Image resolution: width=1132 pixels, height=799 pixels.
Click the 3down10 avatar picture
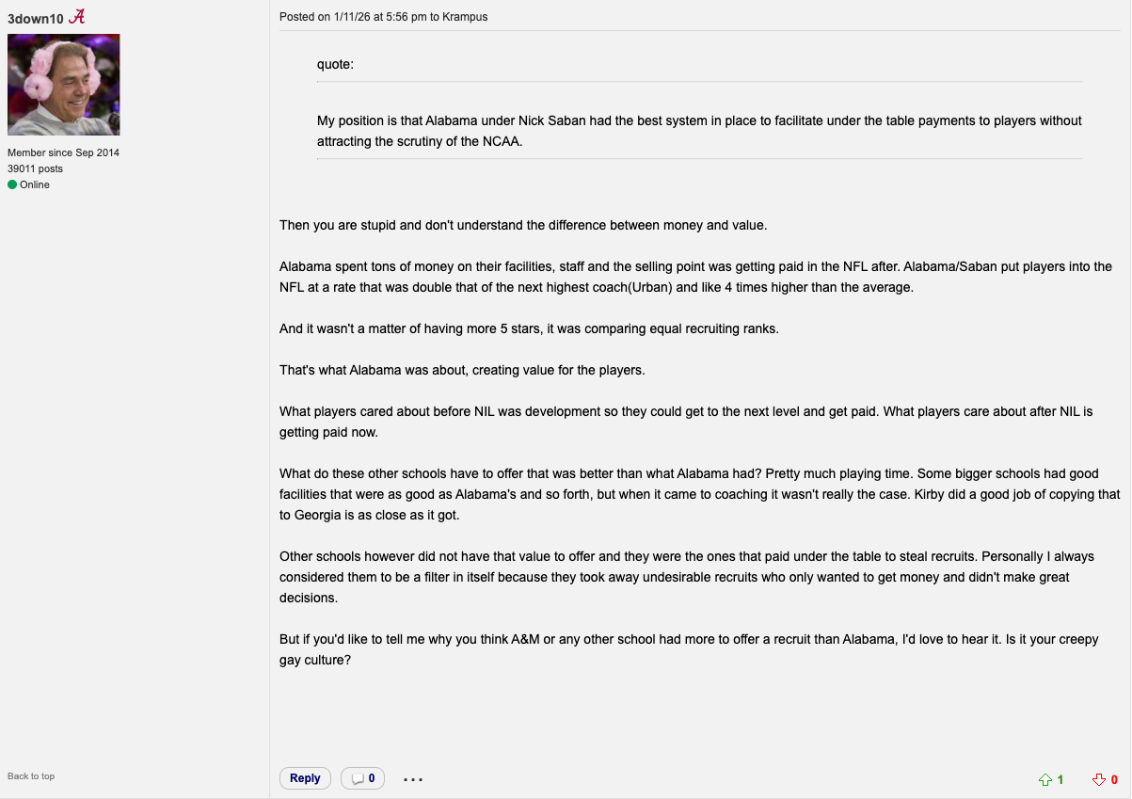(64, 85)
